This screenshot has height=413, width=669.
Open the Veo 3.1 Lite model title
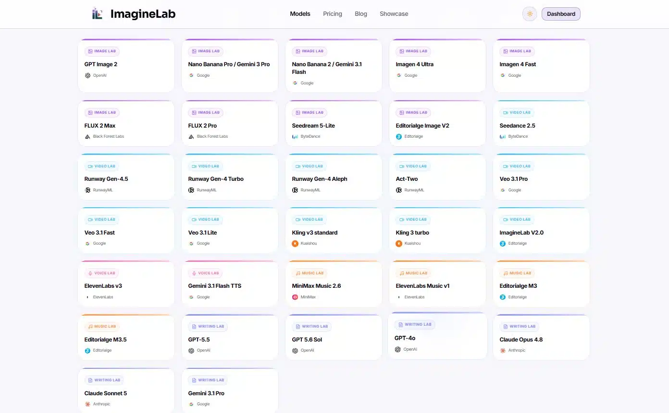click(202, 233)
